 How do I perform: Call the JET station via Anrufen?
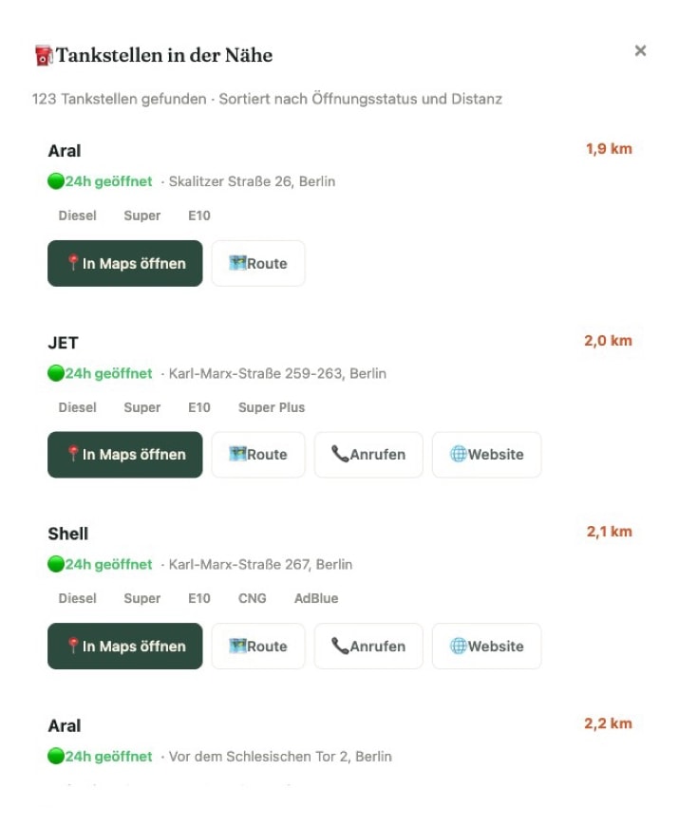pos(367,455)
